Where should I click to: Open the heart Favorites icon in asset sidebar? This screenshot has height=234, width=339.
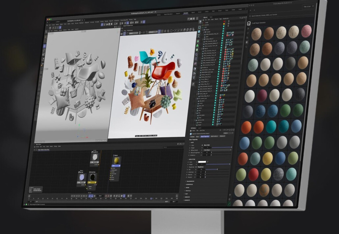tap(248, 33)
